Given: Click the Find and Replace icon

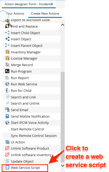Looking at the screenshot, I should pos(7,26).
